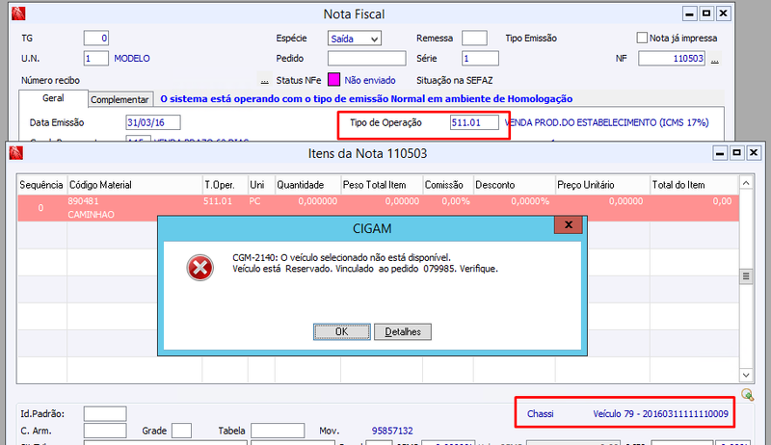
Task: Click the magenta Status NFe color indicator
Action: (x=333, y=80)
